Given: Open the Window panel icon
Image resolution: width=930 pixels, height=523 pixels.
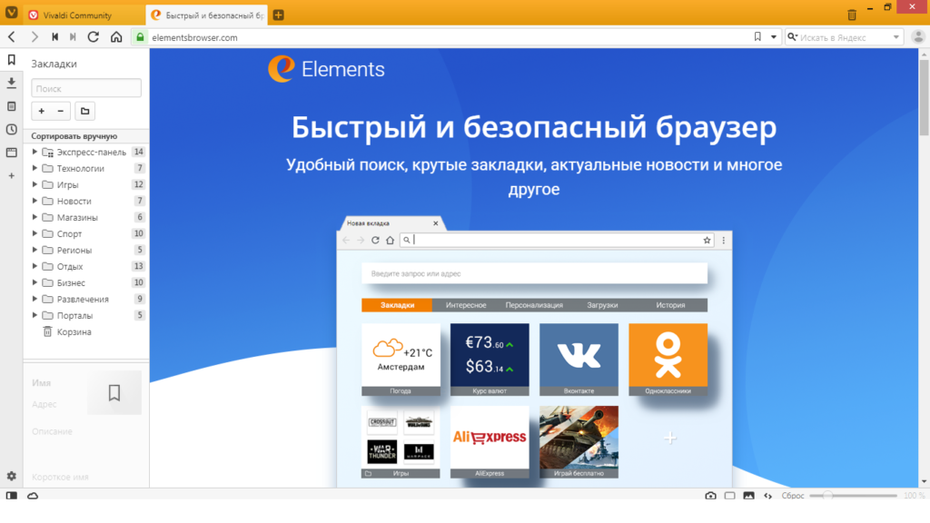Looking at the screenshot, I should point(11,153).
